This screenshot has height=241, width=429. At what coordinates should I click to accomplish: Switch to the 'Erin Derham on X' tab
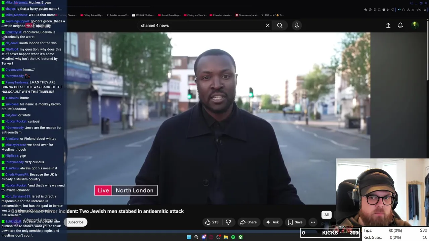[x=117, y=15]
